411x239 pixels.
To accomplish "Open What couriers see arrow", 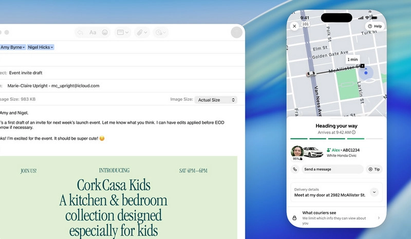I will [379, 218].
